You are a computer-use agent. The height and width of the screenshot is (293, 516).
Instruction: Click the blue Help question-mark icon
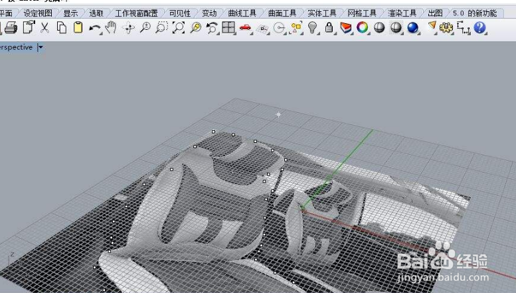click(x=479, y=28)
